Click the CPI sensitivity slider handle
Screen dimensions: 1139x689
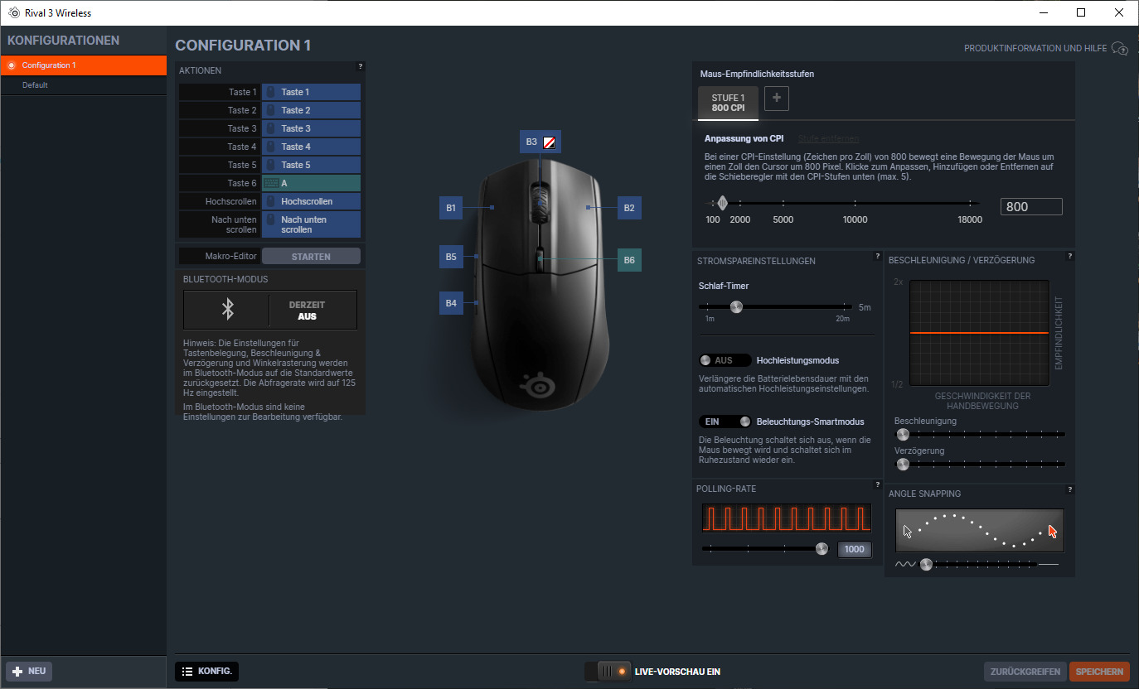722,203
